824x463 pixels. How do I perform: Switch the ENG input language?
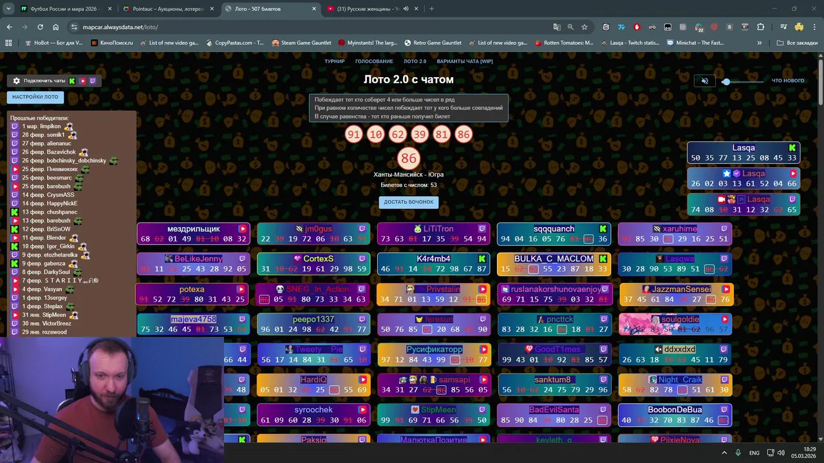pos(754,453)
